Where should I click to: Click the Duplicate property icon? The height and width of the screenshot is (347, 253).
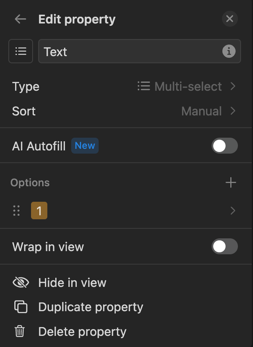pos(21,307)
